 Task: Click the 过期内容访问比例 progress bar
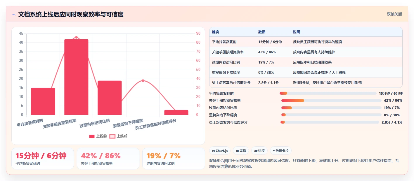[x=331, y=108]
